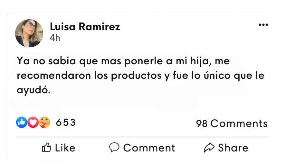Click the post line starting 'recomendaron los productos'
Image resolution: width=286 pixels, height=166 pixels.
[140, 76]
